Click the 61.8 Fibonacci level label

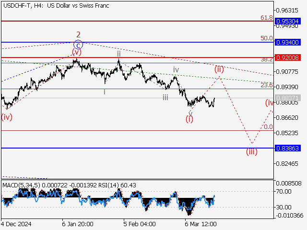[267, 18]
